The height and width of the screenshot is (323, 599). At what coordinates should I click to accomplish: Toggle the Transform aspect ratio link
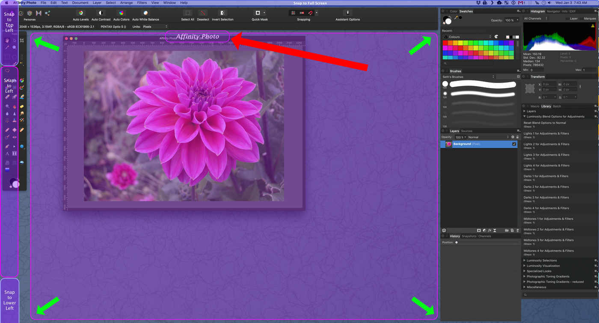pyautogui.click(x=580, y=86)
